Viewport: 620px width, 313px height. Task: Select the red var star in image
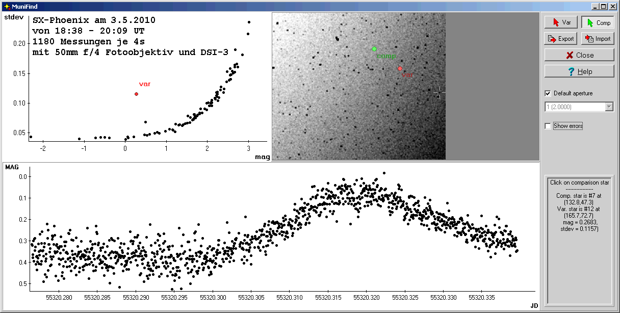[x=400, y=68]
